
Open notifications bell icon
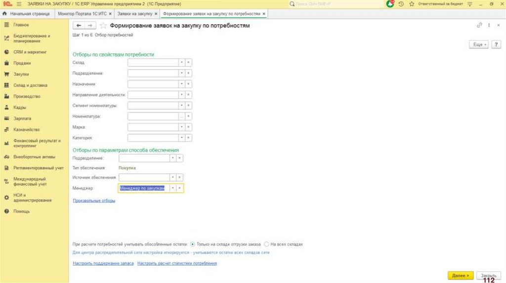[390, 4]
